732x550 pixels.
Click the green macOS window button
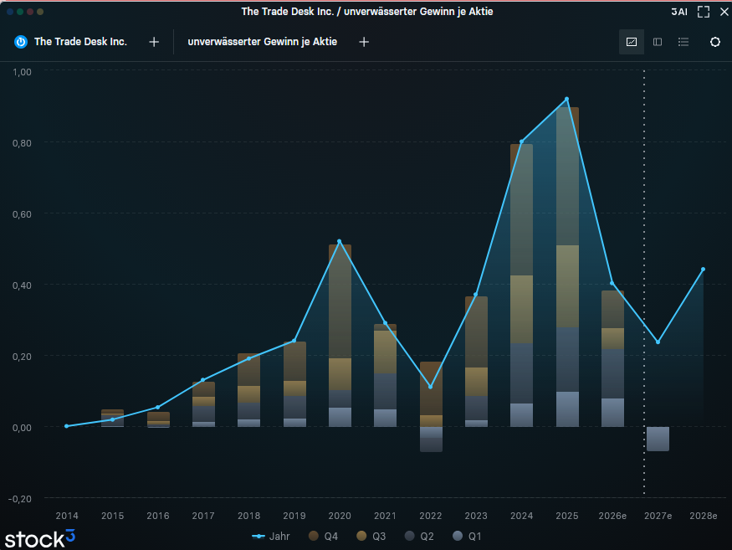20,12
